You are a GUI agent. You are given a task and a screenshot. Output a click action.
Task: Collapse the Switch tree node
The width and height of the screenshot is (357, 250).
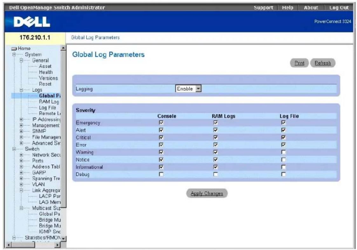[14, 149]
